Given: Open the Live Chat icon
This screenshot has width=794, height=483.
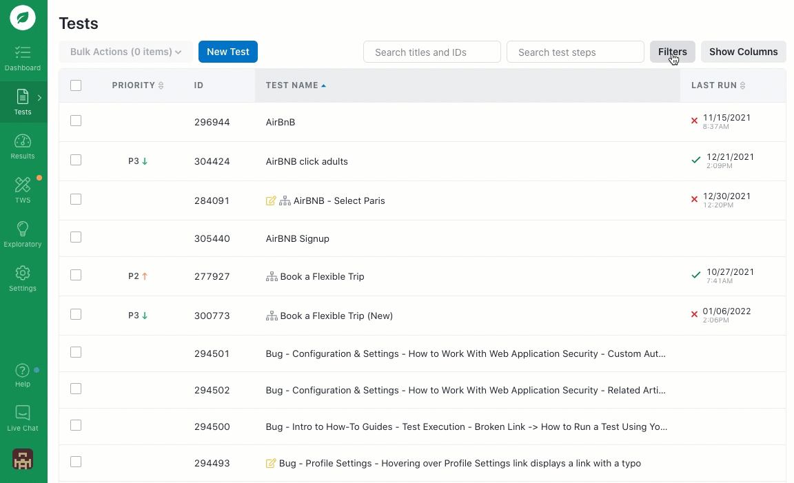Looking at the screenshot, I should pos(23,413).
